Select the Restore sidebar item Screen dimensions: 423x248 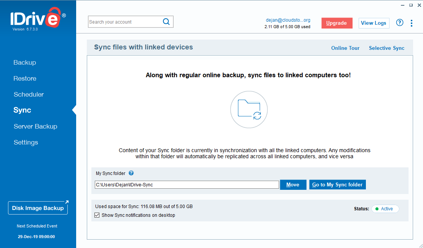[x=25, y=78]
